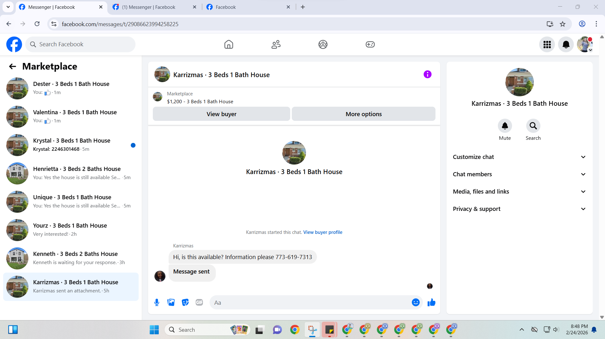Image resolution: width=605 pixels, height=339 pixels.
Task: Select Karrizmas chat in list
Action: tap(71, 287)
